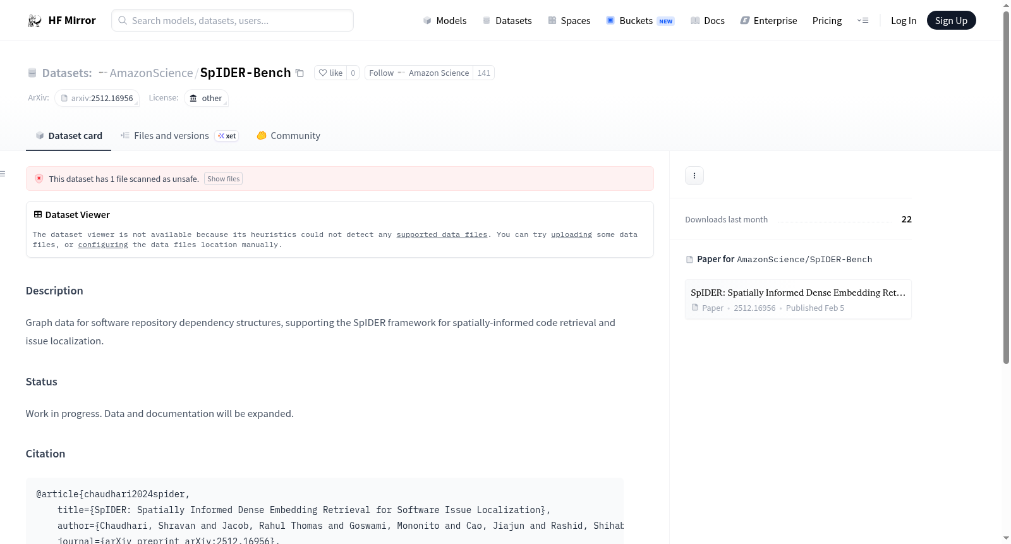The width and height of the screenshot is (1011, 544).
Task: Navigate to Docs
Action: [x=708, y=21]
